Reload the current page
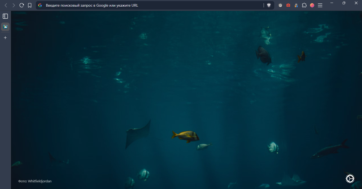 point(22,5)
